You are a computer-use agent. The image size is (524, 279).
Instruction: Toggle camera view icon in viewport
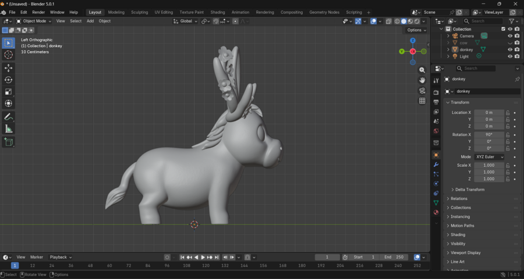pos(422,91)
